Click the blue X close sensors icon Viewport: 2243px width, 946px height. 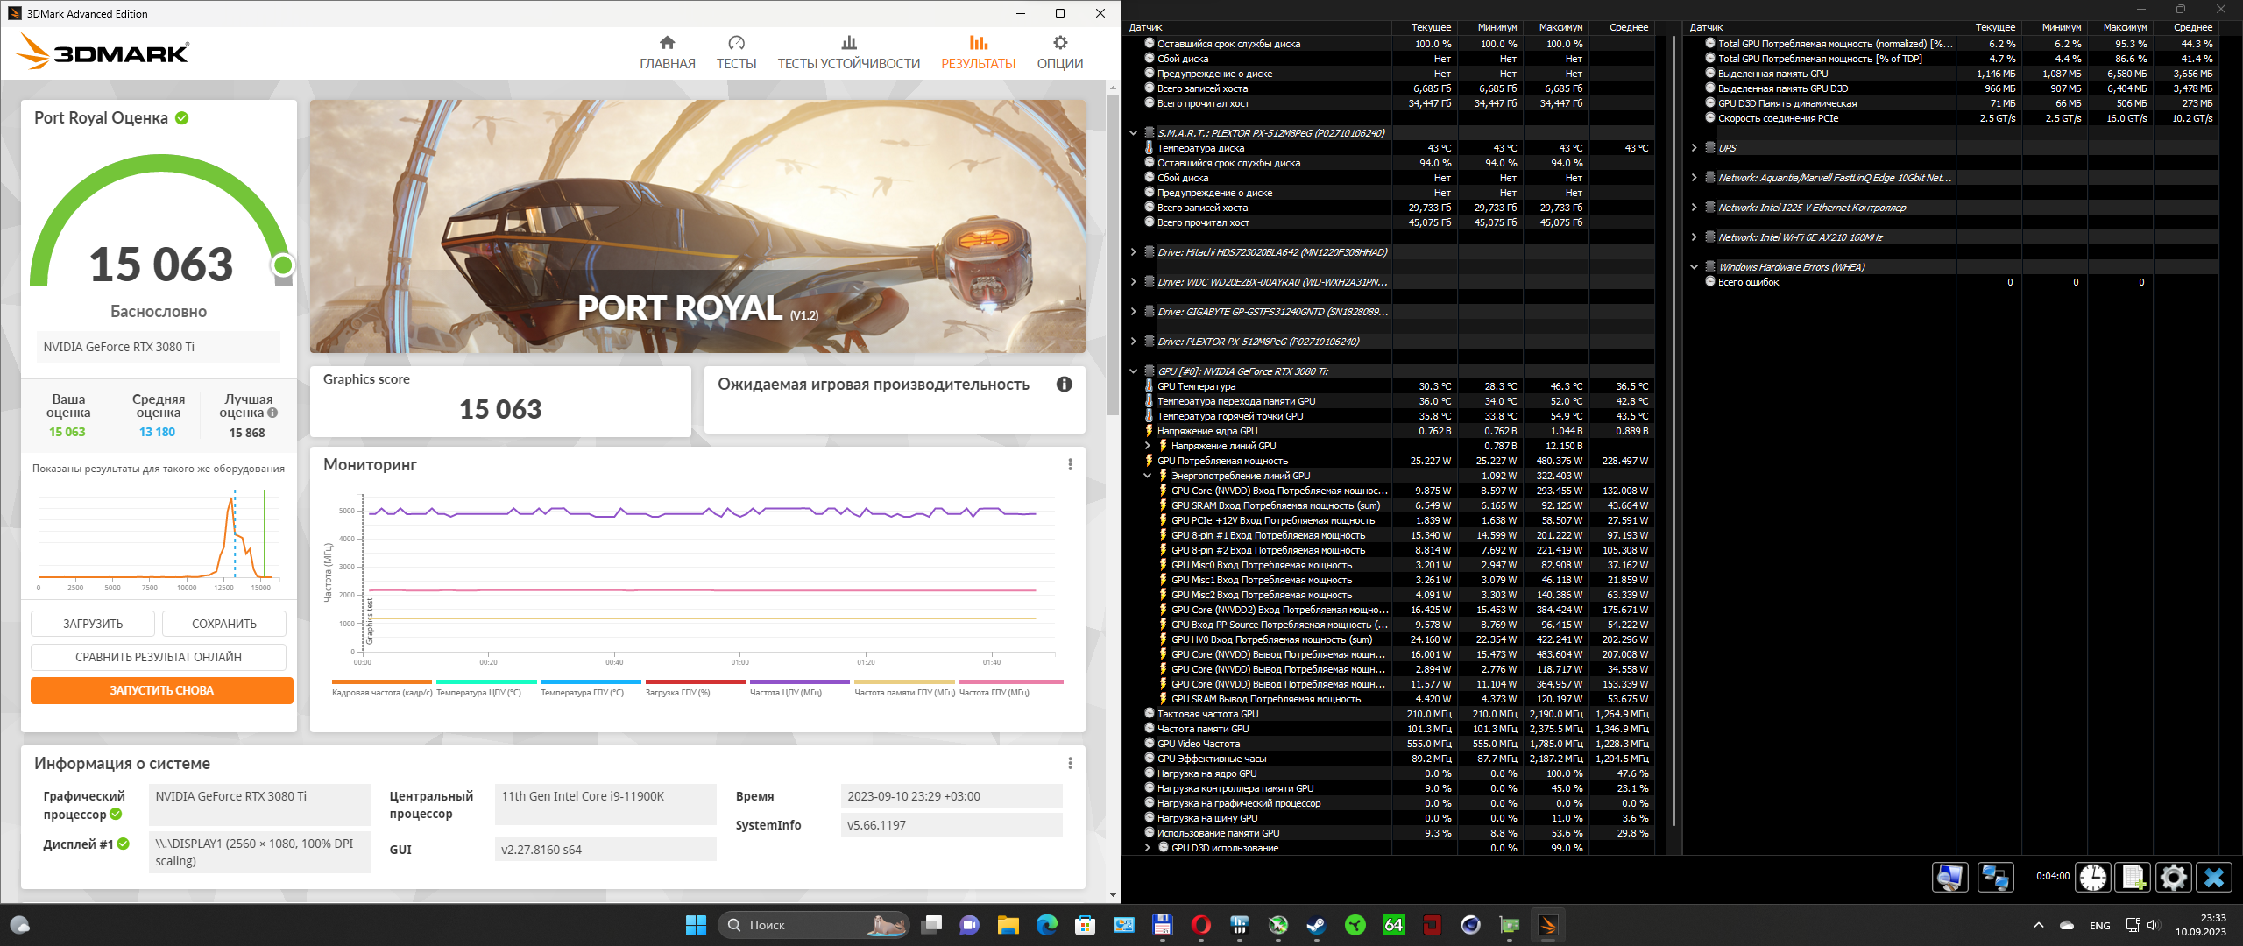(x=2214, y=877)
